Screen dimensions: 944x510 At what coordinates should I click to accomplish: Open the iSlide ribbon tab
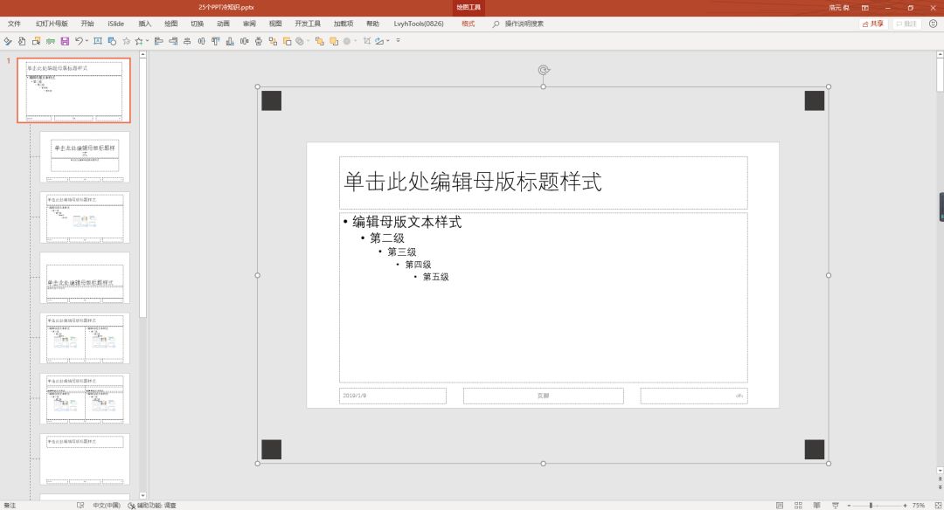[115, 24]
